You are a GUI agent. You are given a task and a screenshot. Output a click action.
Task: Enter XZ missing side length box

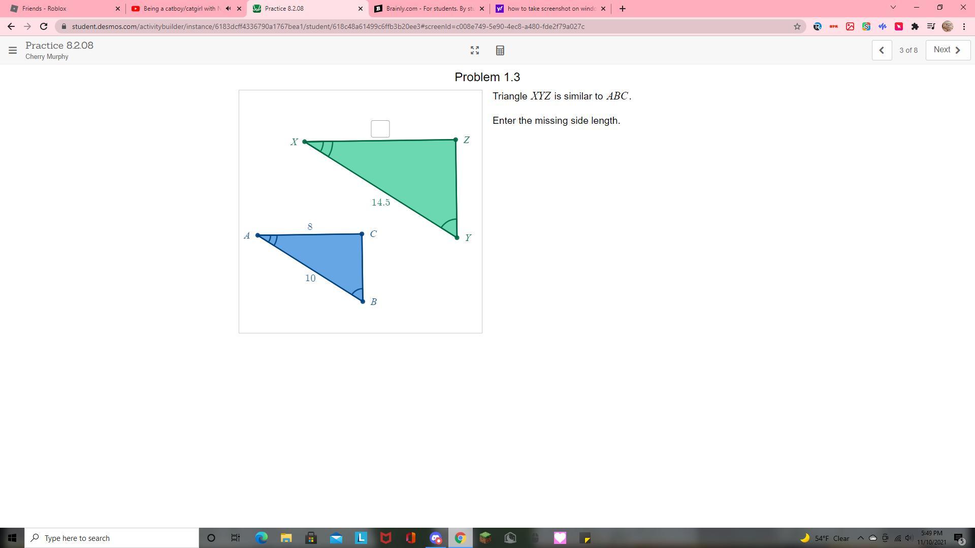380,129
